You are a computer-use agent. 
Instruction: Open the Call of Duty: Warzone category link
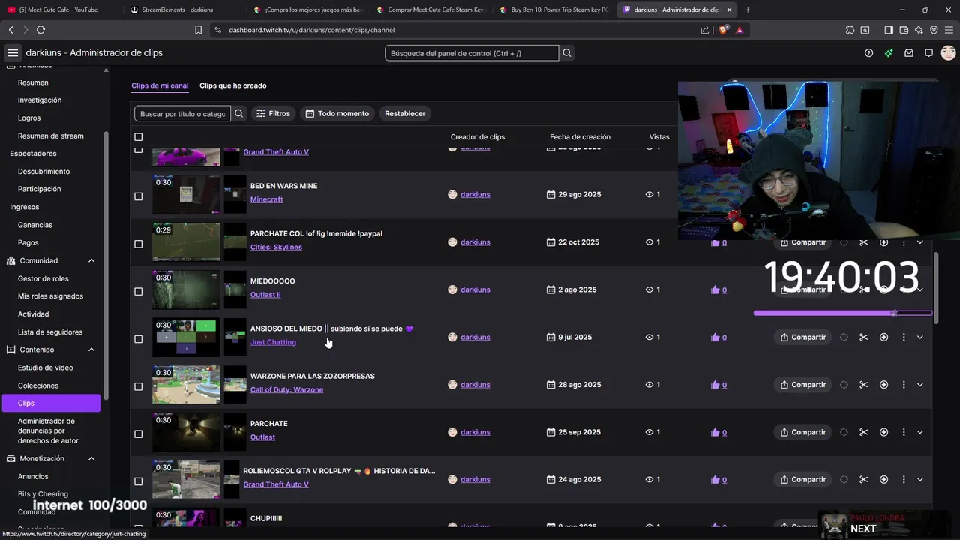286,390
